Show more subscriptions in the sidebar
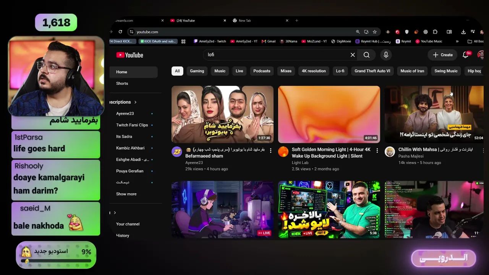Screen dimensions: 489x275 (x=126, y=194)
